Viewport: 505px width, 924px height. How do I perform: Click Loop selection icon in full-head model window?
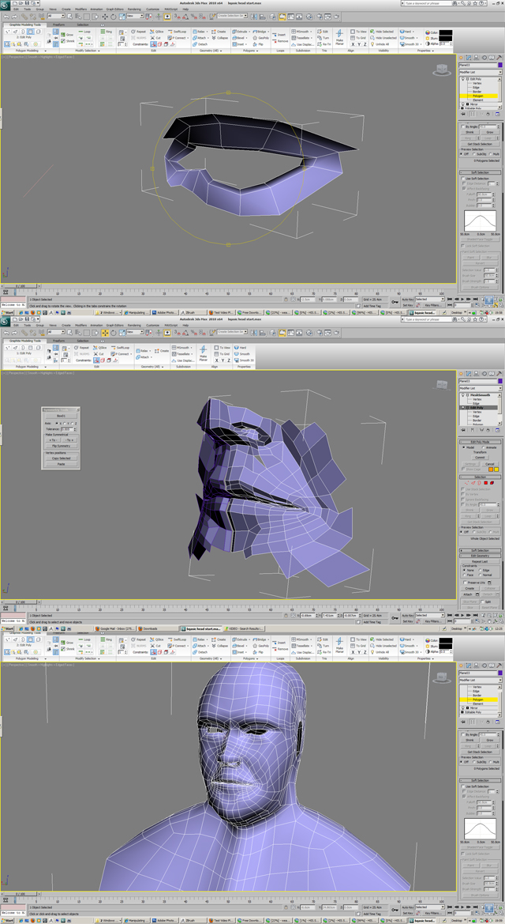point(84,640)
